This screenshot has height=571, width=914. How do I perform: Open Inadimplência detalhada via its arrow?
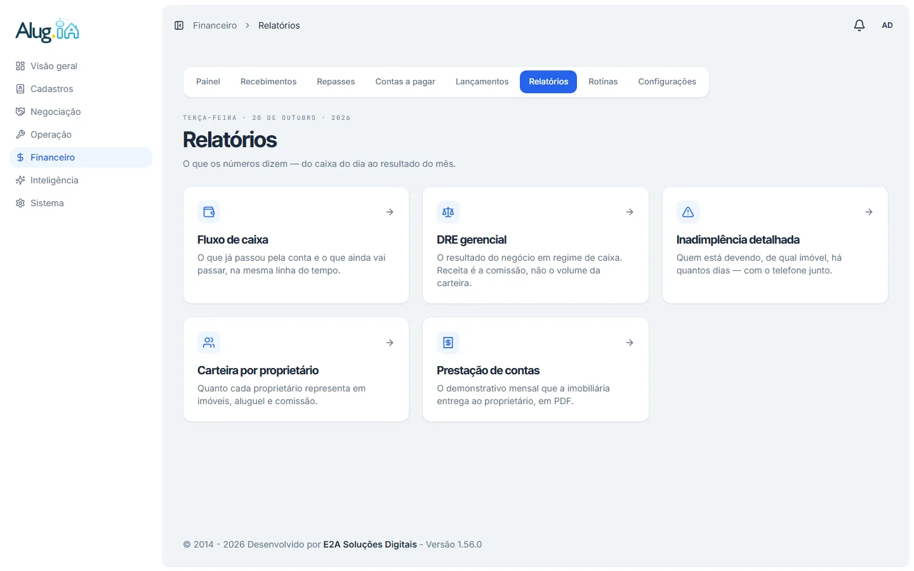pyautogui.click(x=869, y=212)
